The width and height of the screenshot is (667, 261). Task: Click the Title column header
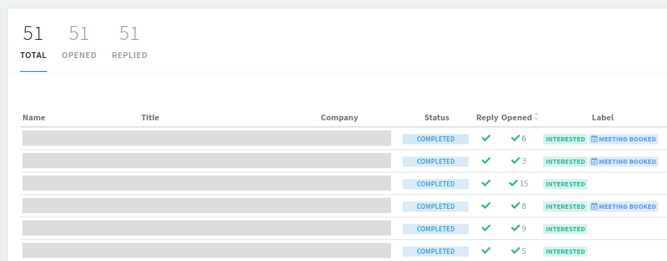[x=150, y=117]
